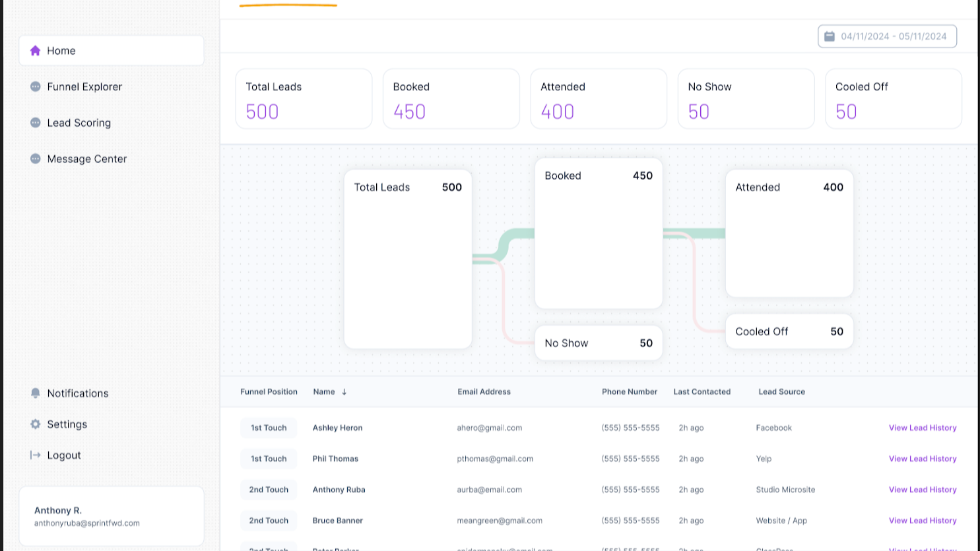
Task: Click the Total Leads funnel node
Action: point(408,259)
